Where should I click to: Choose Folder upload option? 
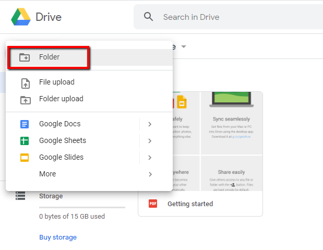[89, 99]
